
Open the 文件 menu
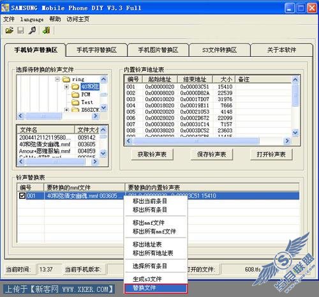point(9,19)
